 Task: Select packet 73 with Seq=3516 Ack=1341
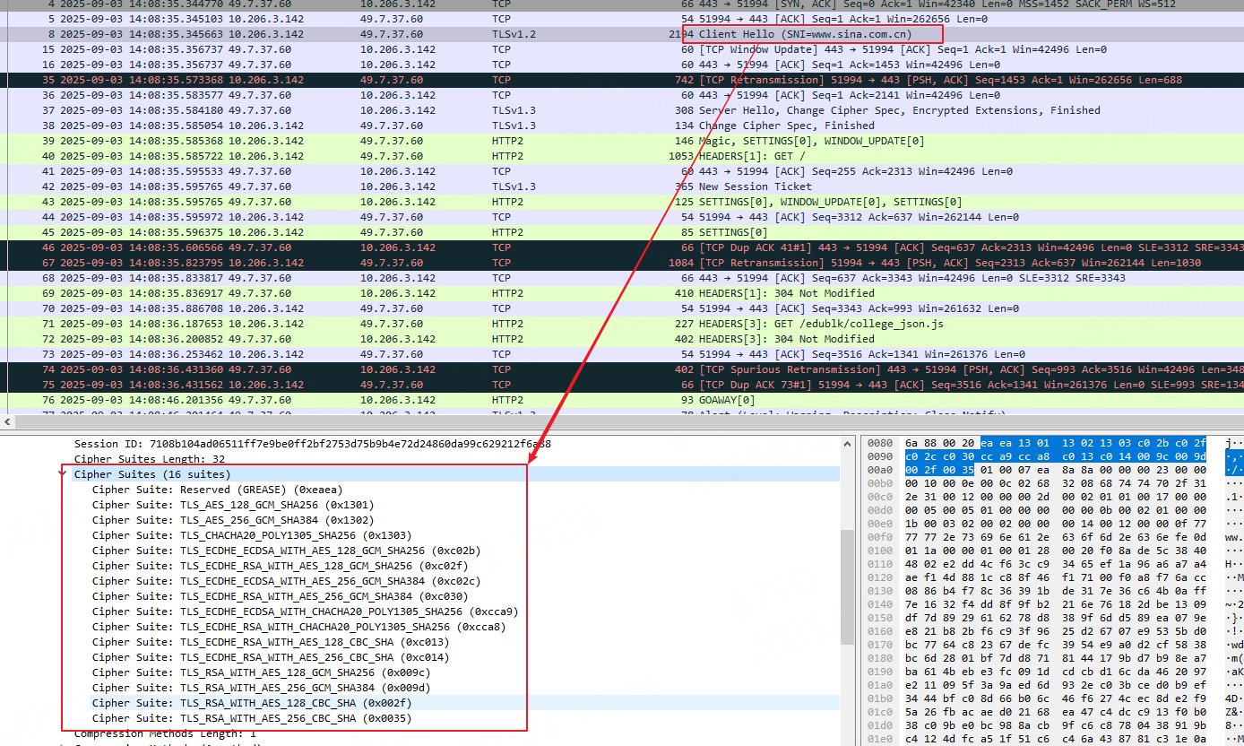coord(622,354)
